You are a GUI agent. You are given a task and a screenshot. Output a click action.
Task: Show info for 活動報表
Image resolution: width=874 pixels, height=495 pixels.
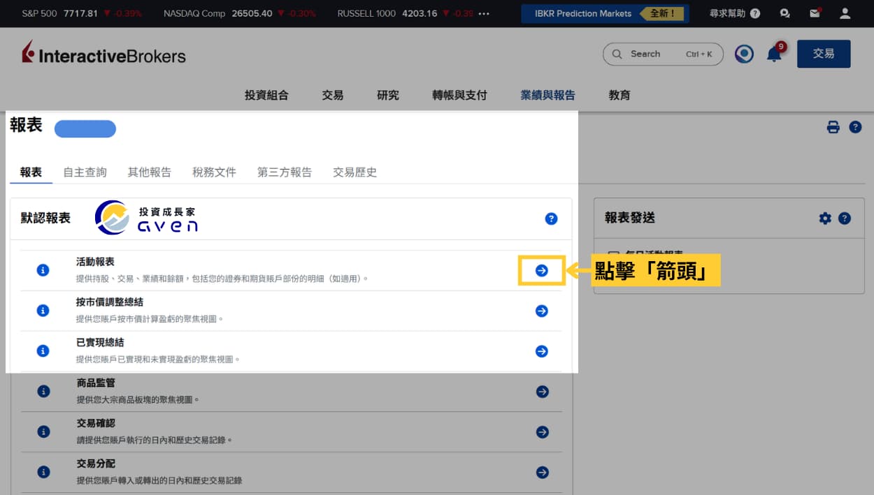click(x=43, y=270)
